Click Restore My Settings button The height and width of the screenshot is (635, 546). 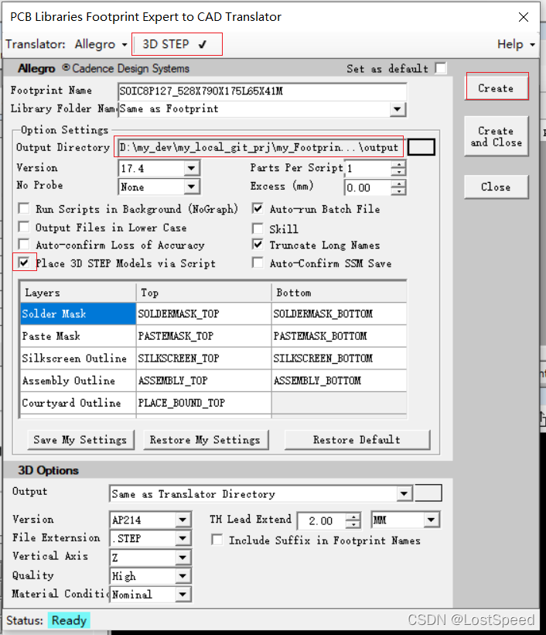(206, 439)
